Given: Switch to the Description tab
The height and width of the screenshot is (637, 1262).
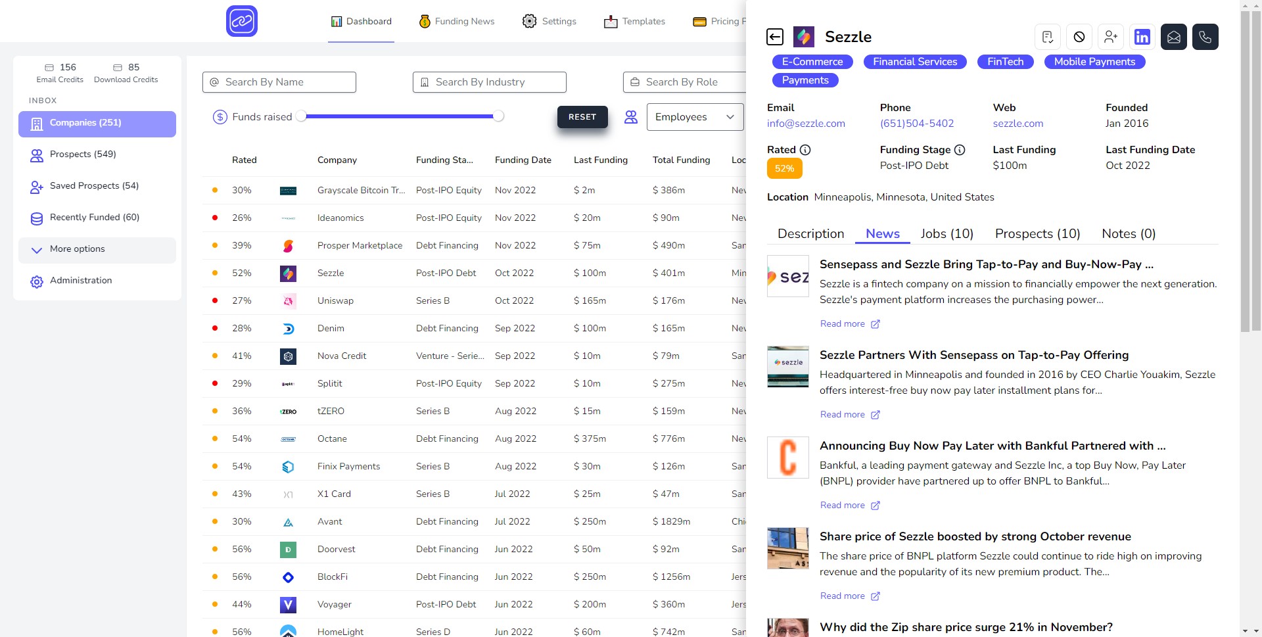Looking at the screenshot, I should coord(810,234).
